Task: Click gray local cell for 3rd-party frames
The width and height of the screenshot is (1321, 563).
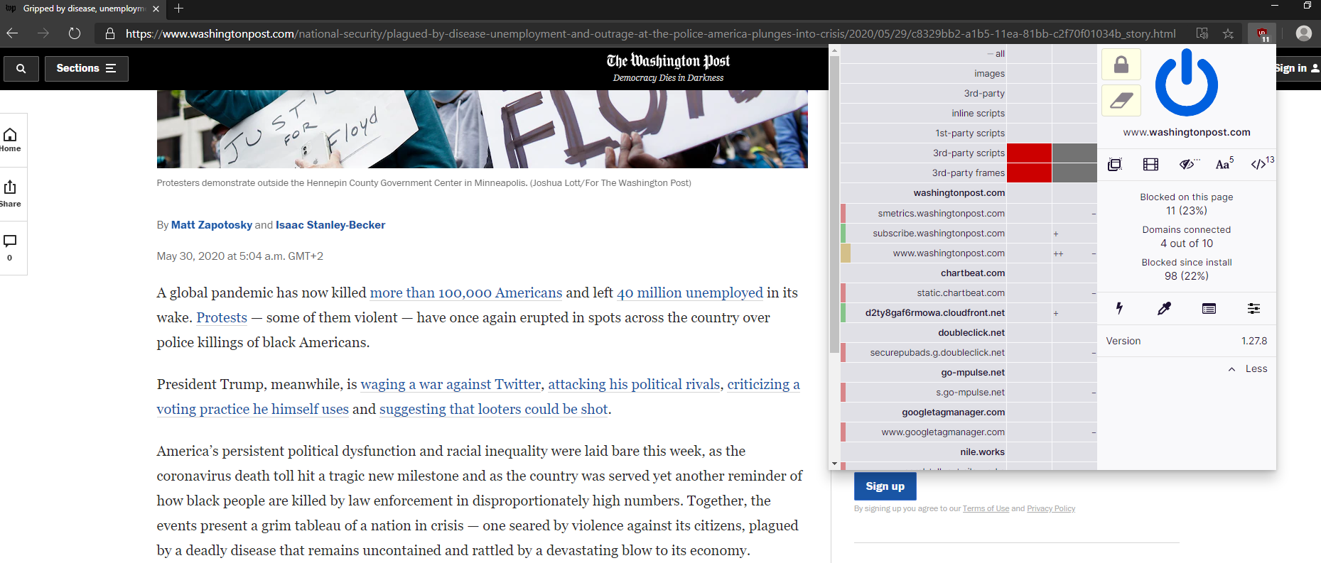Action: point(1074,173)
